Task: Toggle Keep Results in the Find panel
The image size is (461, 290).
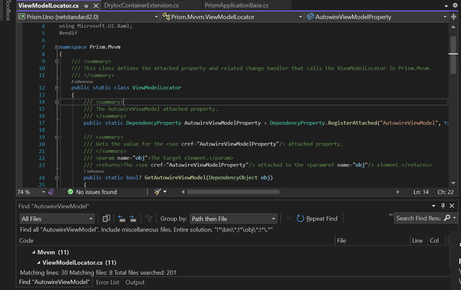Action: pyautogui.click(x=149, y=218)
